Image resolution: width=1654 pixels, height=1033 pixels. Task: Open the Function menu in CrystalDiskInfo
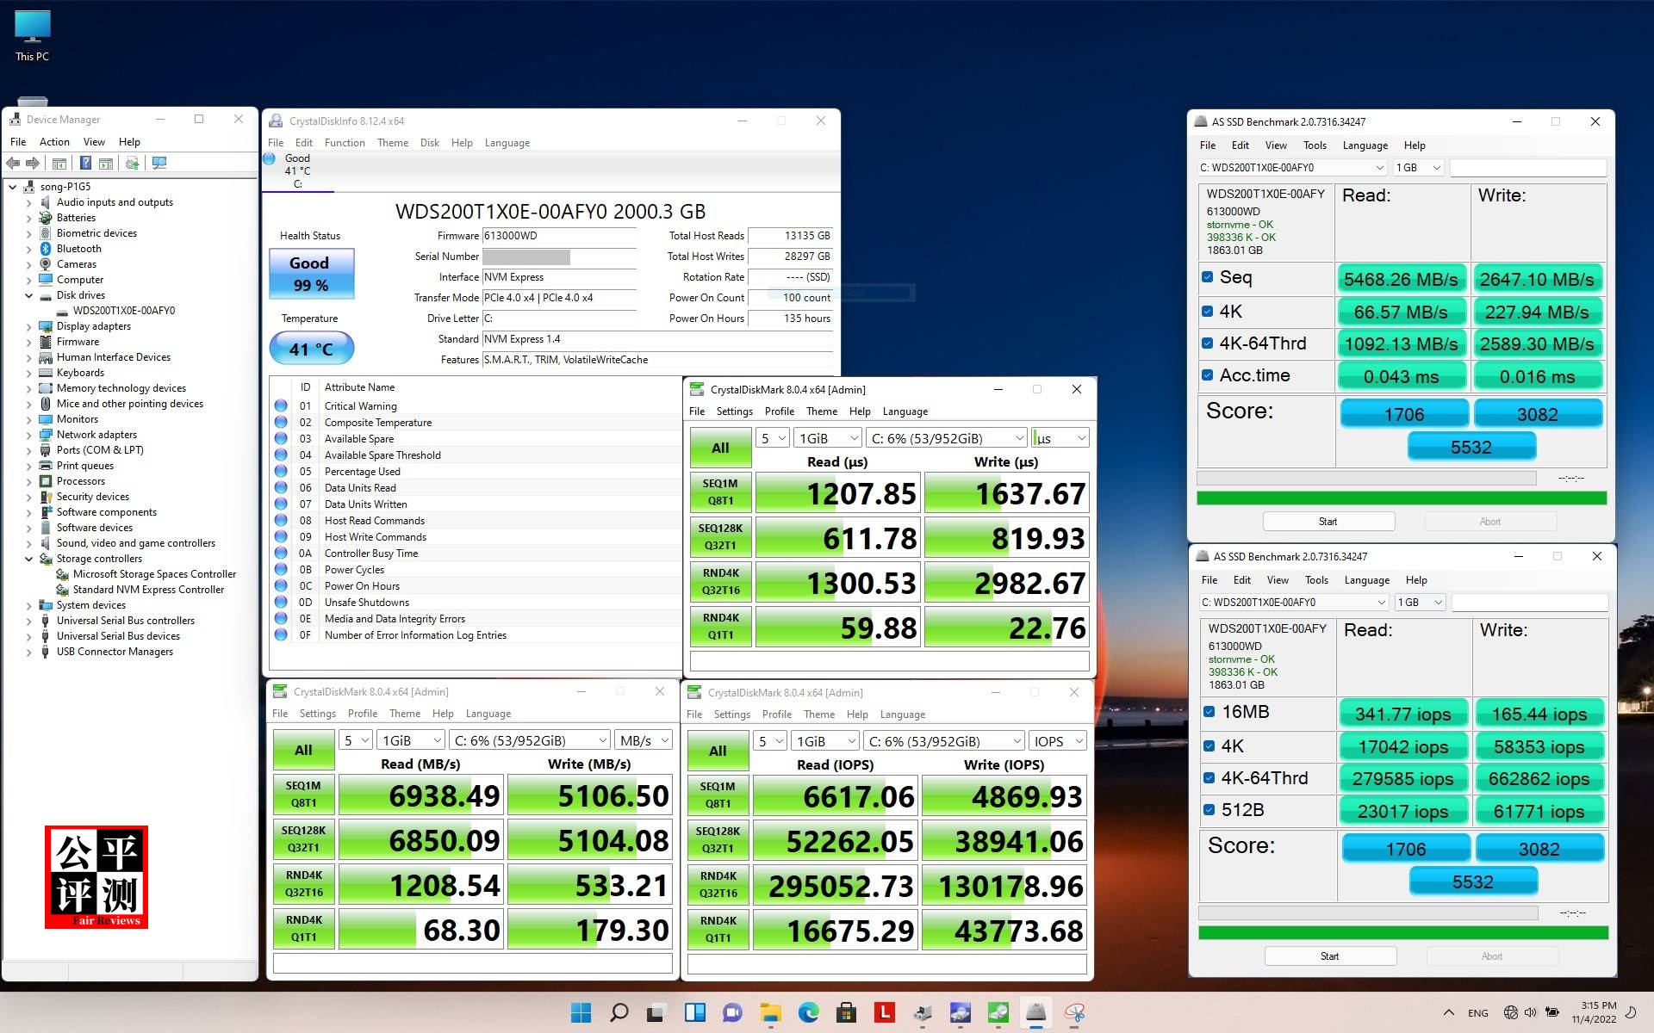[345, 143]
